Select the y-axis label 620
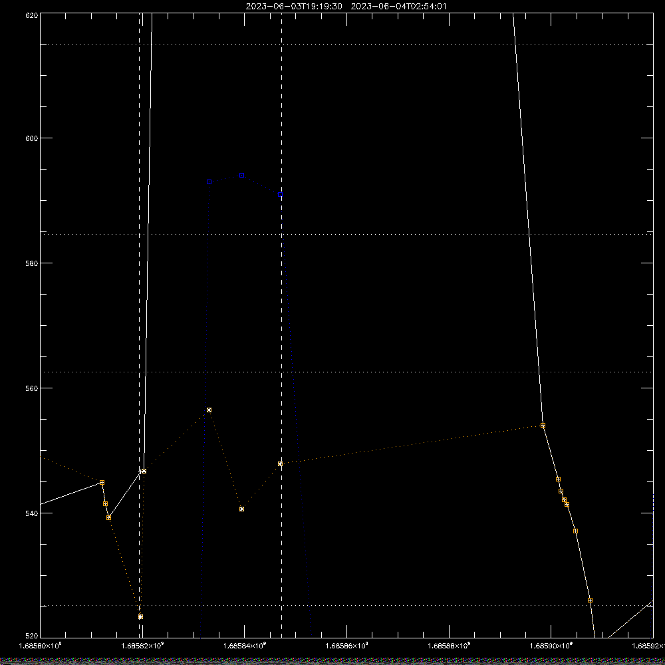 pos(32,15)
